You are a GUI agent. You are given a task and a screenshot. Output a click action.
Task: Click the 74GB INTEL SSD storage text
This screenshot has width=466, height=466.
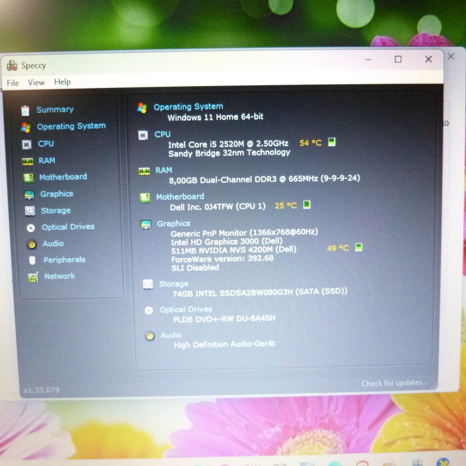point(260,292)
